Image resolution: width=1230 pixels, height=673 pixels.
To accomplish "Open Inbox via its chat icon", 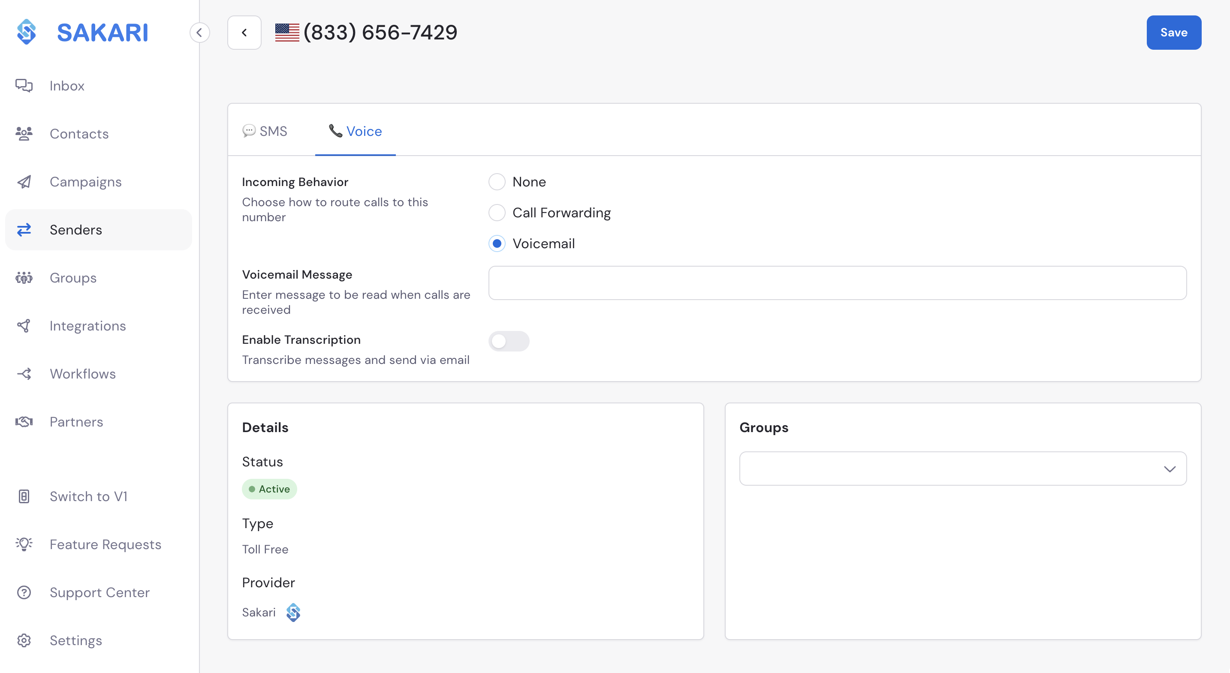I will click(24, 85).
